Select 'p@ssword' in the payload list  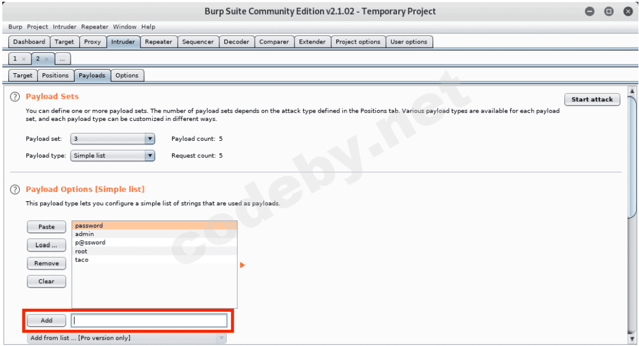pos(155,242)
